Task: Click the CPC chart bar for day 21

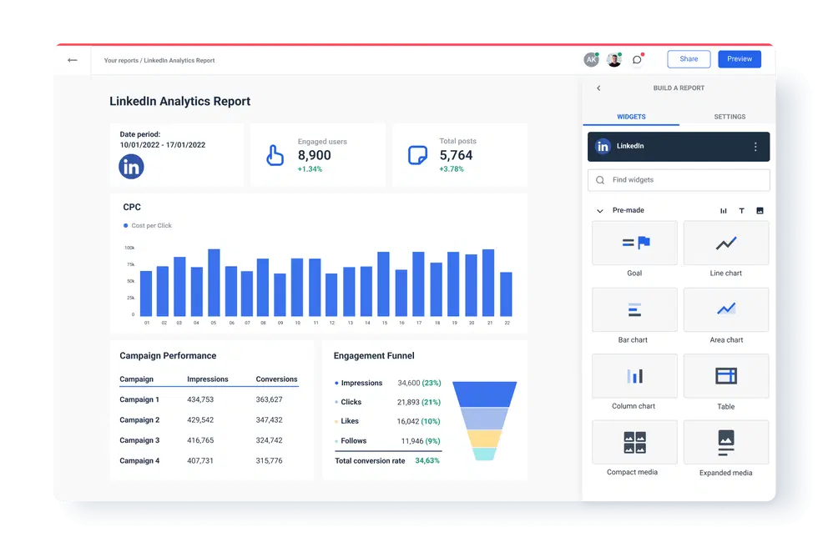Action: [x=488, y=283]
